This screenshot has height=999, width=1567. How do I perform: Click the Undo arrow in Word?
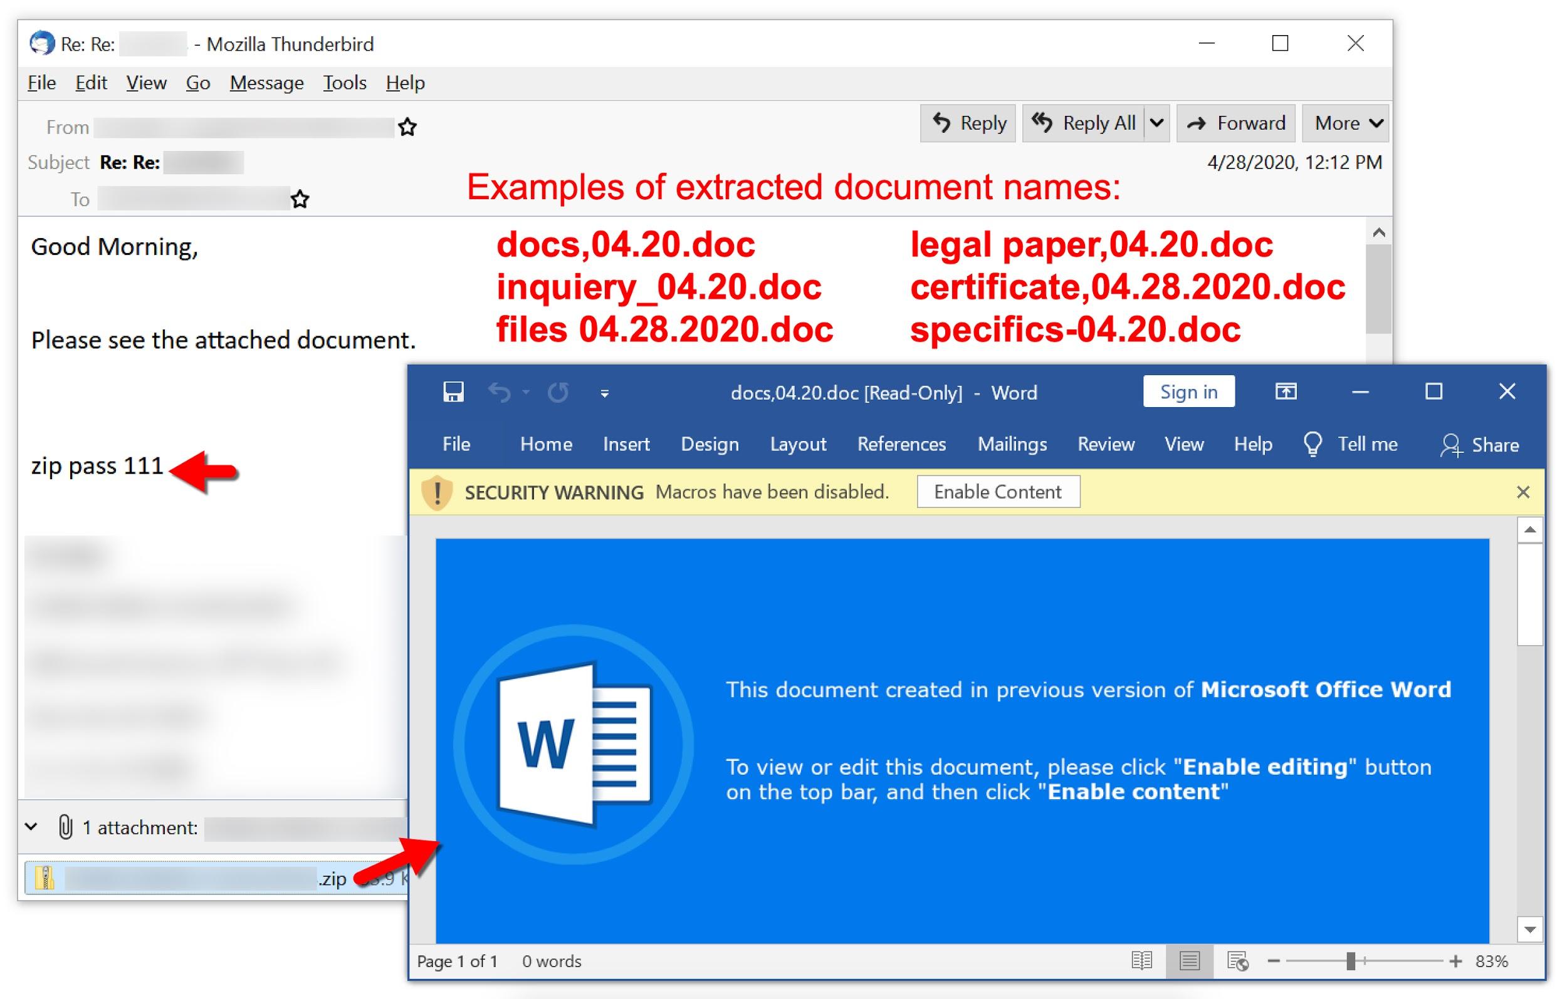coord(500,392)
